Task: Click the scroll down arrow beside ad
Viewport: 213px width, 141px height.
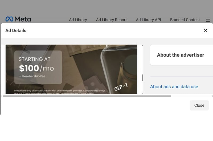Action: click(142, 93)
